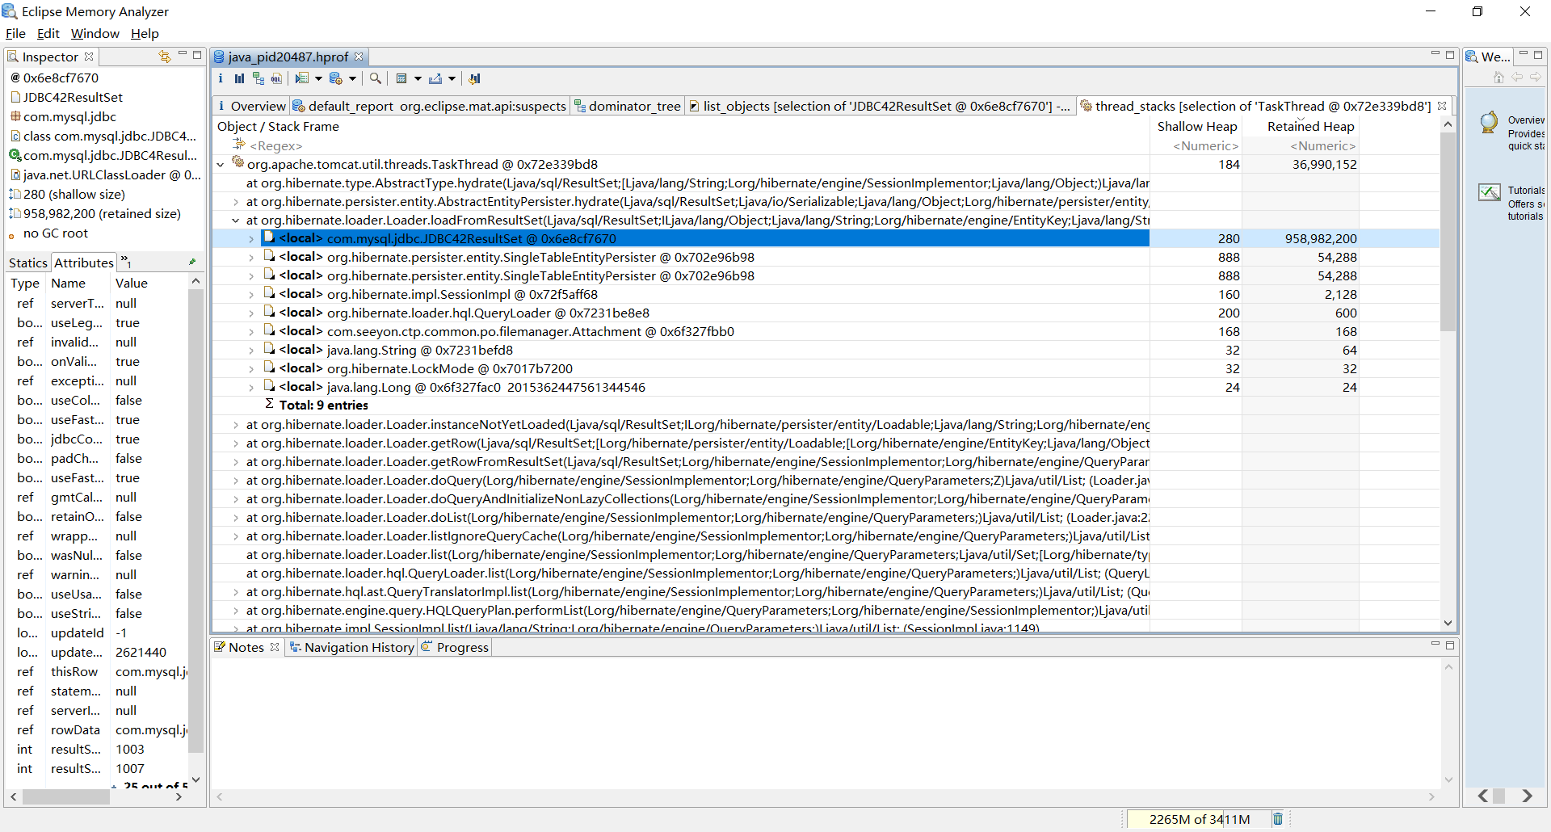The height and width of the screenshot is (832, 1551).
Task: Open the heap dump Overview toolbar icon
Action: (x=221, y=78)
